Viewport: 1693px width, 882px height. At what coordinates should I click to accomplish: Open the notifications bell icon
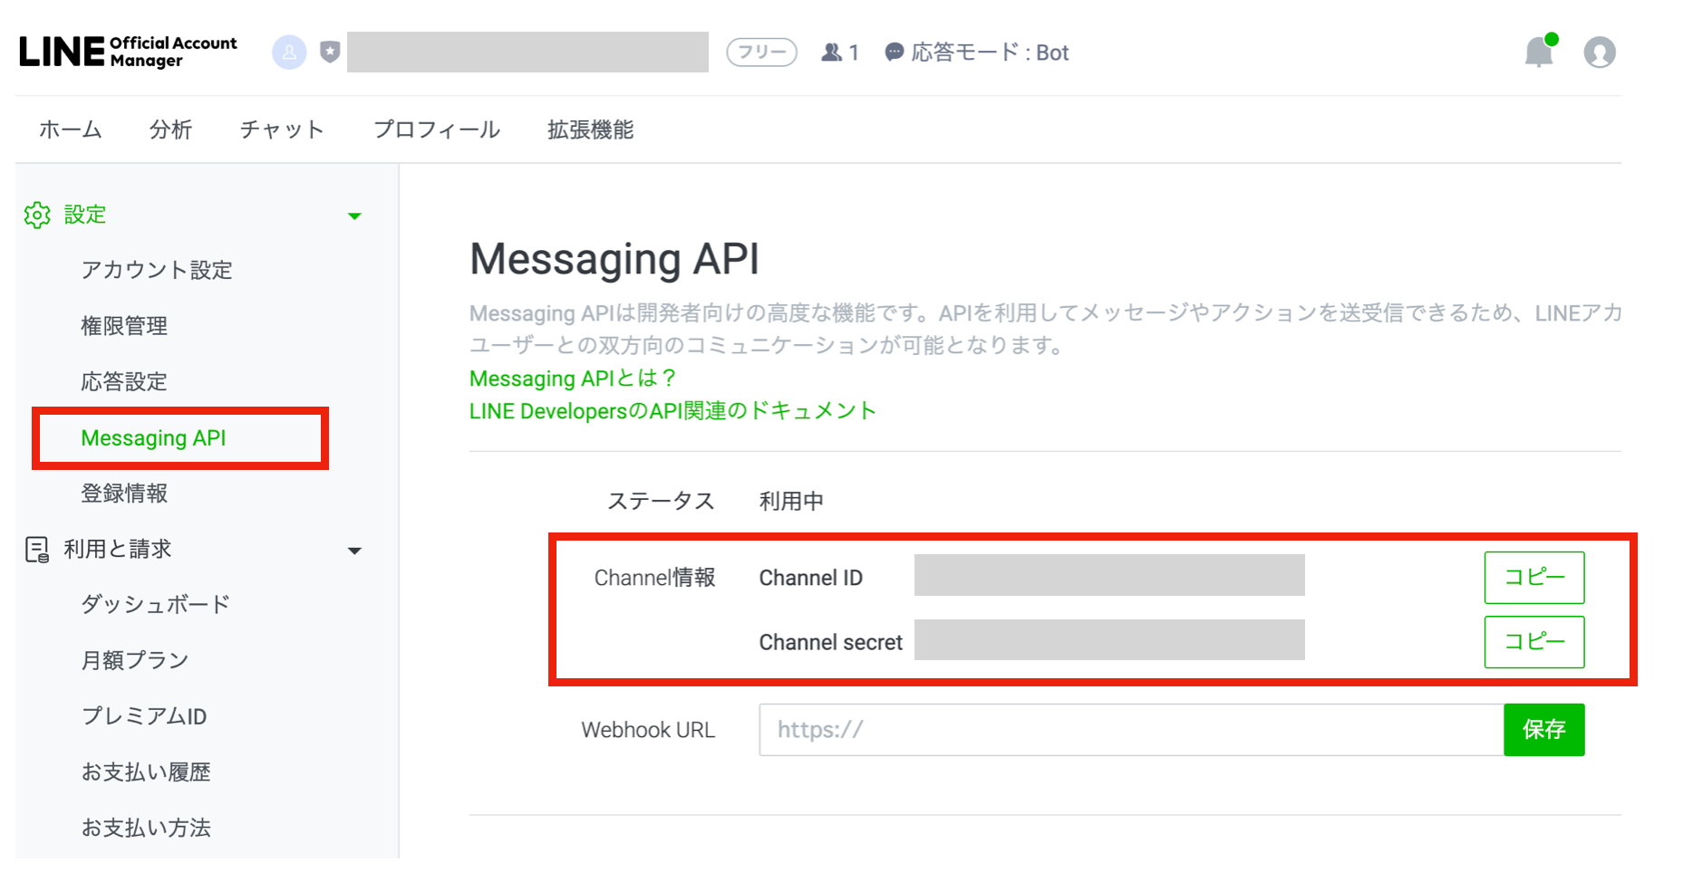pyautogui.click(x=1540, y=51)
